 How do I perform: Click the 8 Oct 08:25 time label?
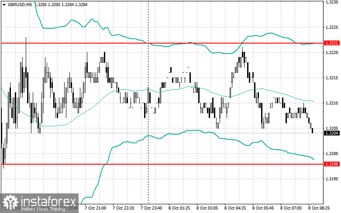[319, 208]
